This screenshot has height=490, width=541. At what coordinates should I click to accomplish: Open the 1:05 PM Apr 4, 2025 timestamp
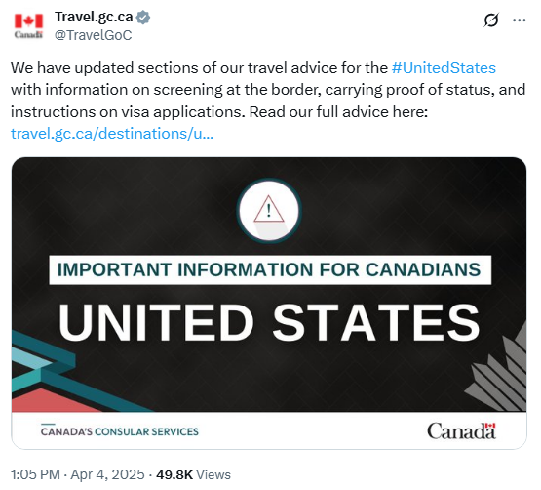78,474
